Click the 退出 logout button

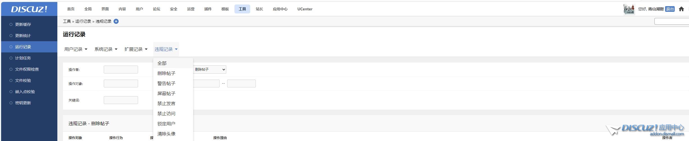(670, 9)
